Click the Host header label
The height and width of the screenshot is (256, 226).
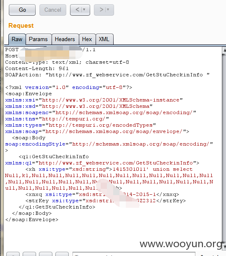click(12, 56)
